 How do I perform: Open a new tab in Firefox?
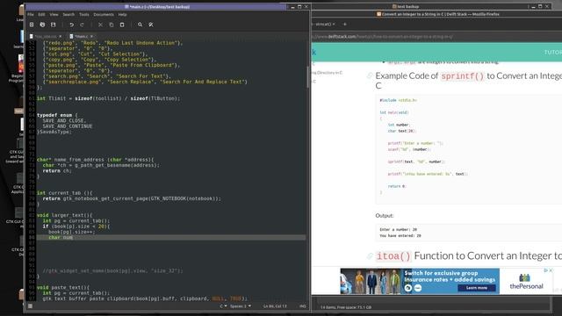[345, 25]
